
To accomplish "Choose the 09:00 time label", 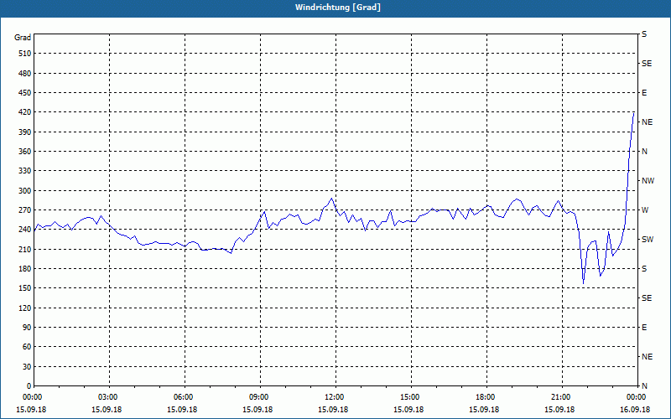I will 257,397.
